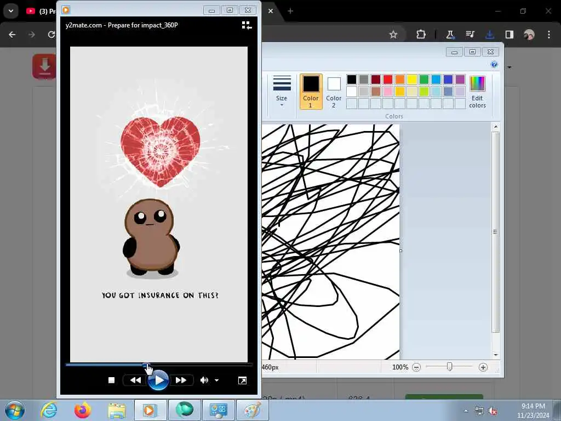Screen dimensions: 561x421
Task: Pick the dark red swatch in Paint
Action: click(376, 79)
